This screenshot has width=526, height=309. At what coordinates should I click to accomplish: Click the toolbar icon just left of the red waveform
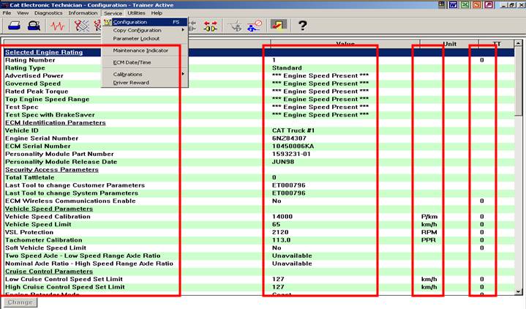coord(34,26)
